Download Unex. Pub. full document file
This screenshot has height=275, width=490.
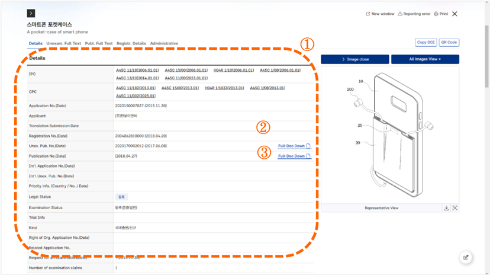(294, 146)
